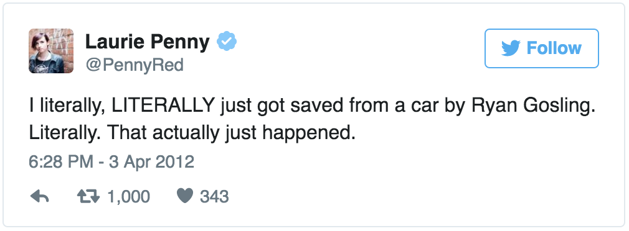Click the sentence That actually just happened
The width and height of the screenshot is (629, 231).
(233, 134)
